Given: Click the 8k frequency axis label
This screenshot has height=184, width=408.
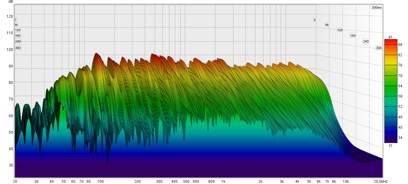Looking at the screenshot, I should [334, 181].
